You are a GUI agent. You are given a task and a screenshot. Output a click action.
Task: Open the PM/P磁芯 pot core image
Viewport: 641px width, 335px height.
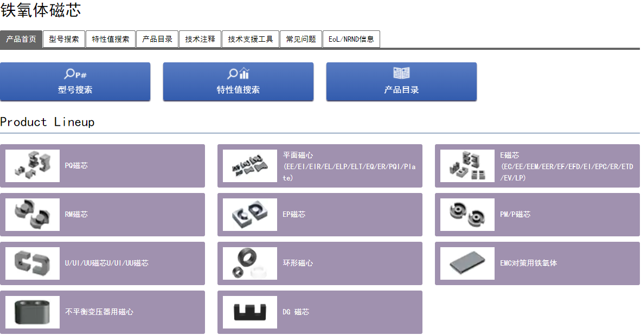tap(467, 215)
